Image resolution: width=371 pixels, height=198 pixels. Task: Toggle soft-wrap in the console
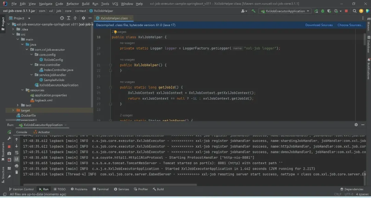16,153
